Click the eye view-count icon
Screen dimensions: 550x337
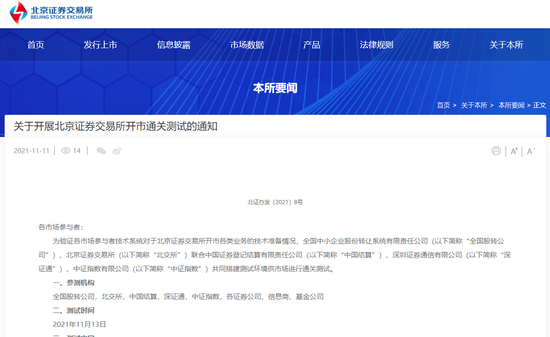66,151
